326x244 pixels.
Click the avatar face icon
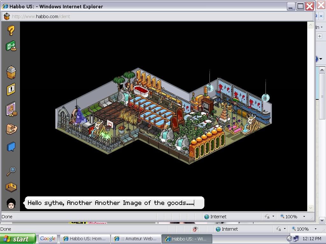click(x=11, y=203)
